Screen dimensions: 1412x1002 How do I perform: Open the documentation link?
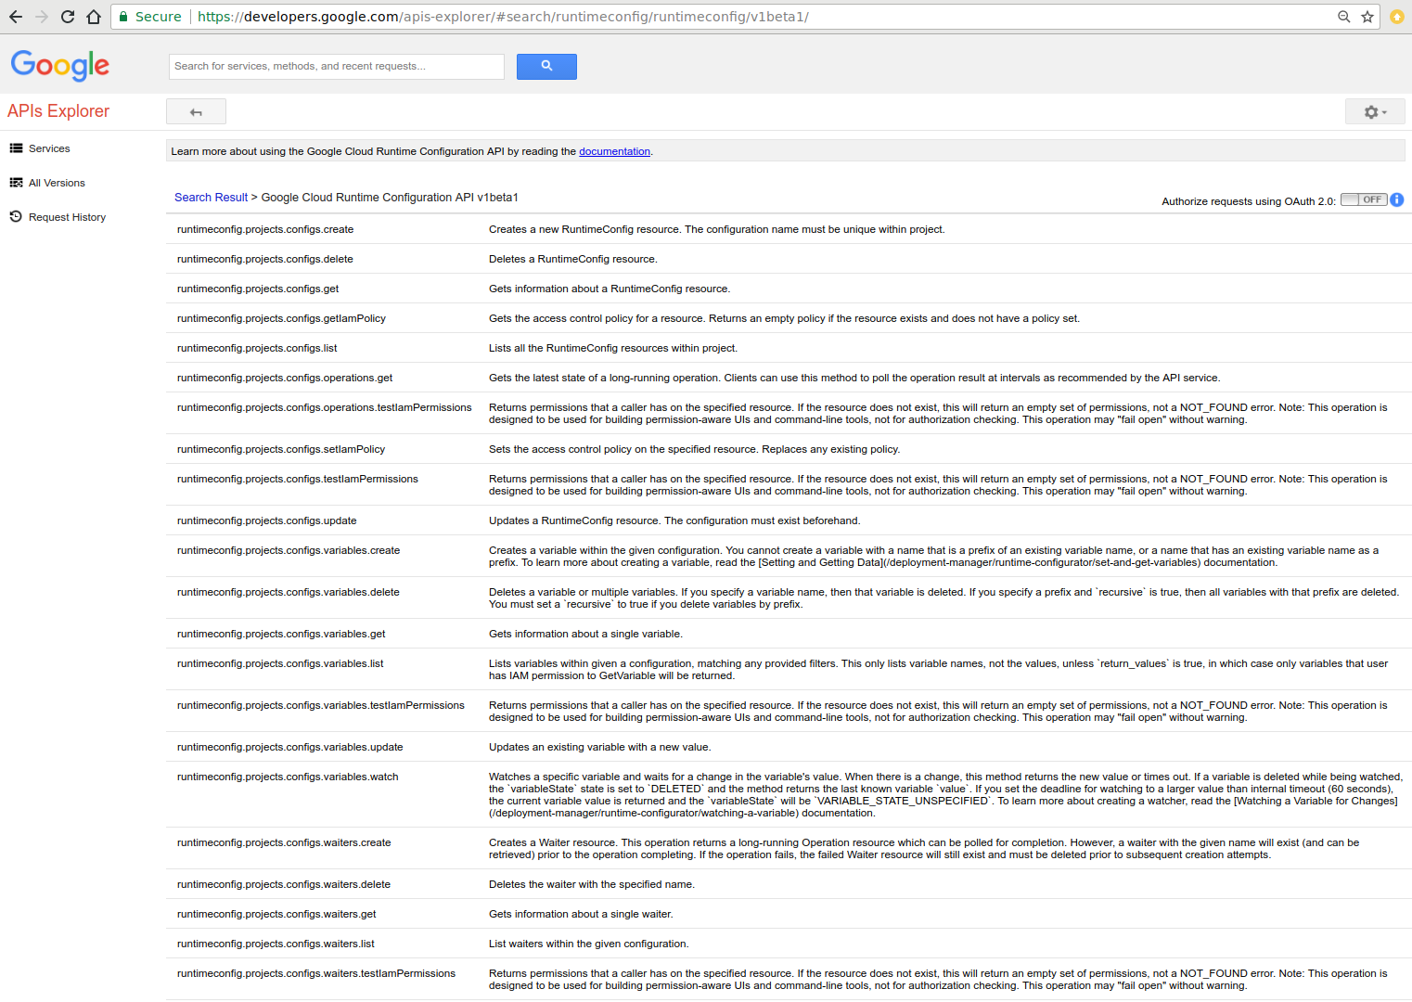(x=614, y=150)
